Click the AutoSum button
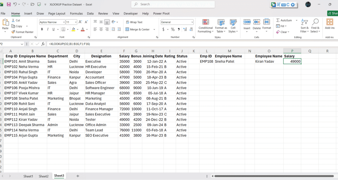 pos(284,20)
